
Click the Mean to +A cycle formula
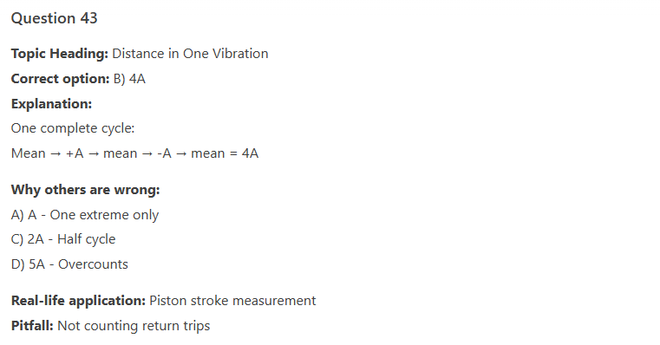[x=134, y=153]
